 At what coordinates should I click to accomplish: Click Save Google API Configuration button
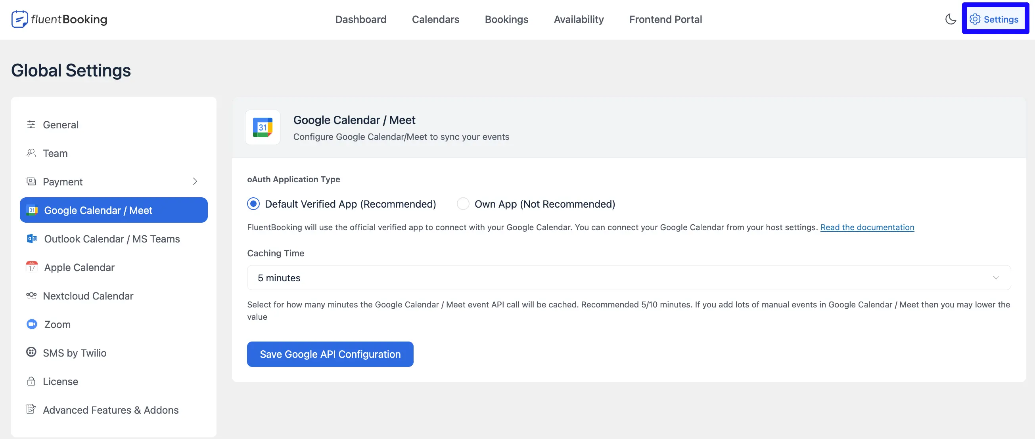(330, 354)
